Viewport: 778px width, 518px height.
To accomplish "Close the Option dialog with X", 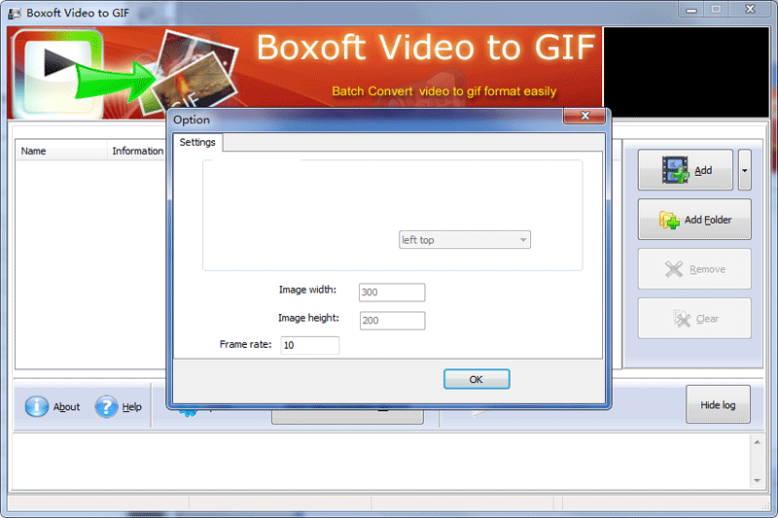I will (x=584, y=116).
